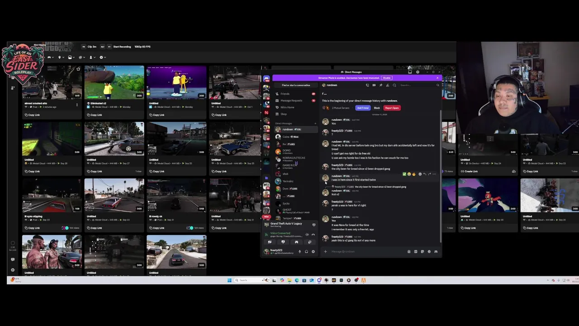Click Start Recording in Medal
Viewport: 579px width, 326px height.
coord(122,47)
